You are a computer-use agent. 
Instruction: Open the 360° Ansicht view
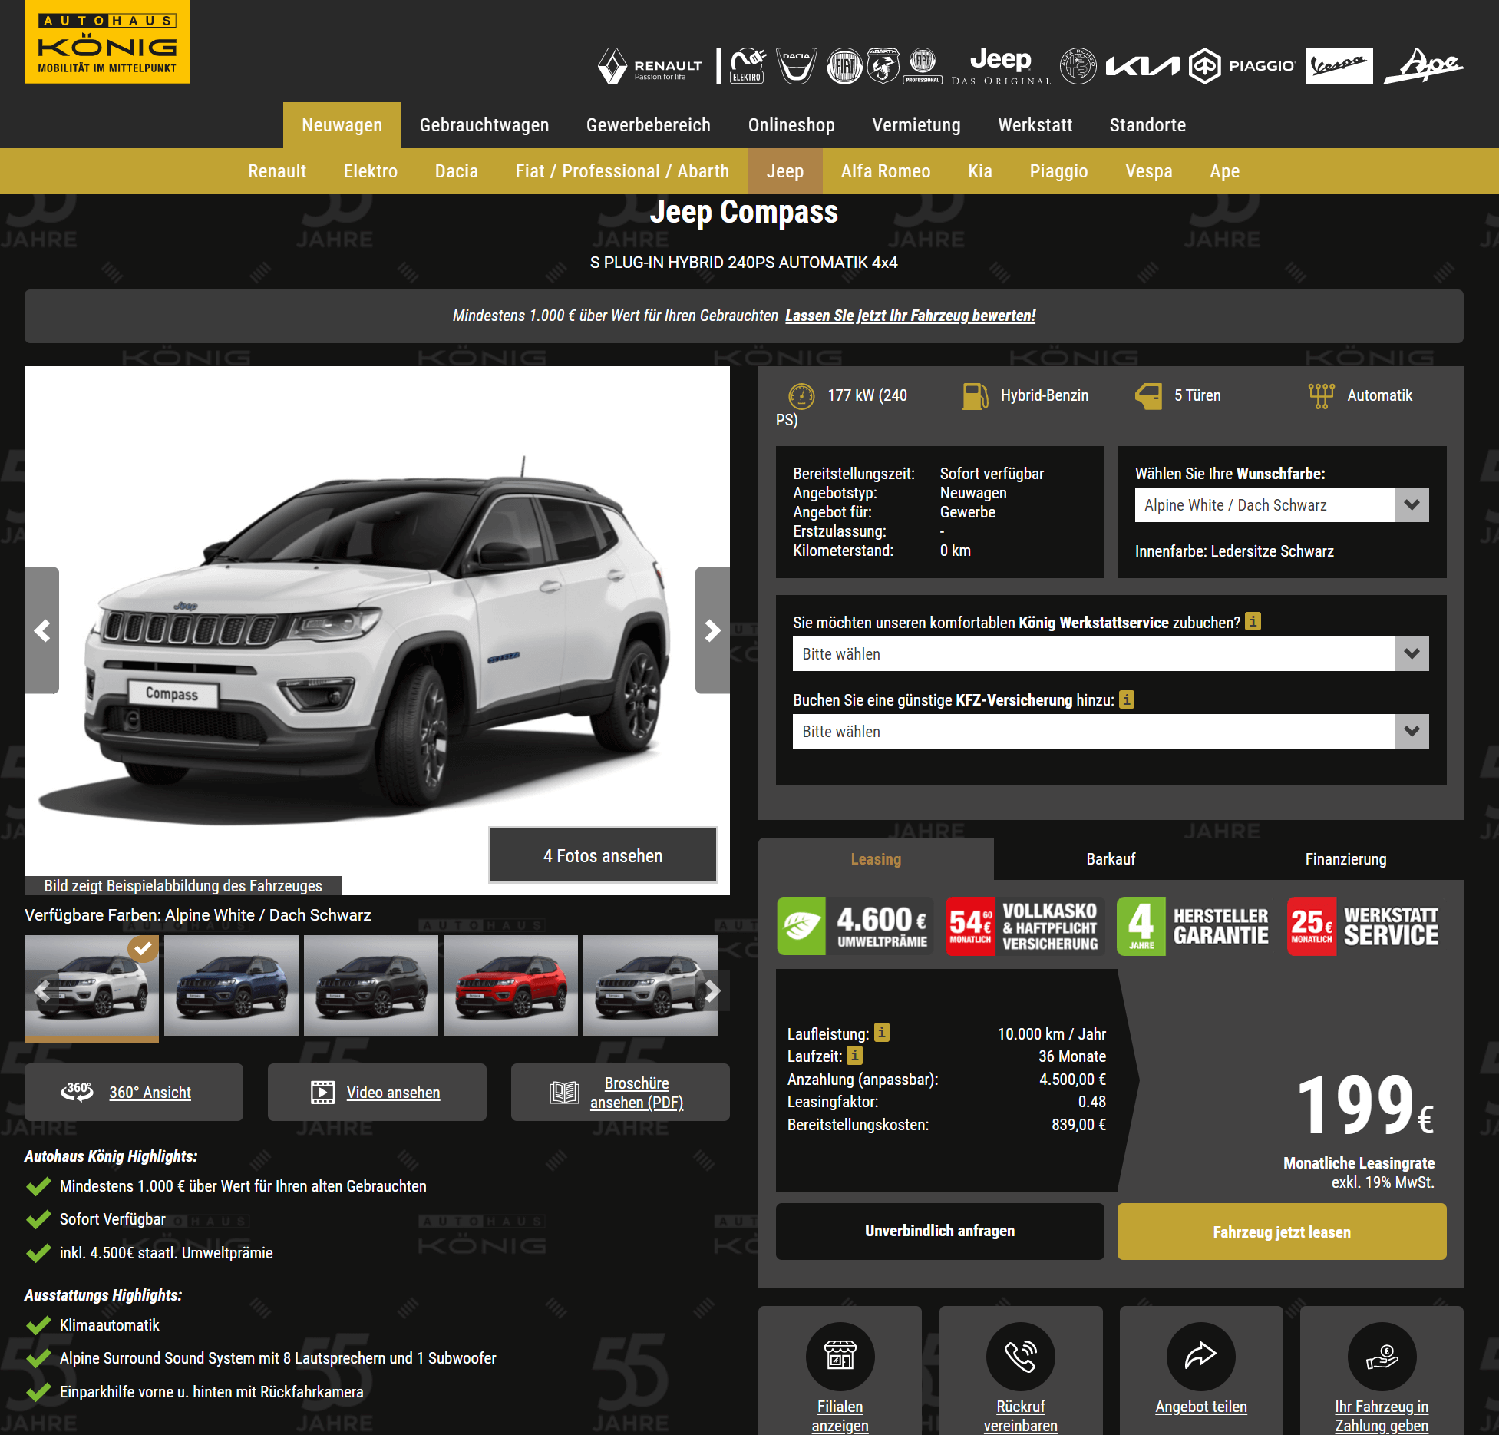coord(134,1092)
